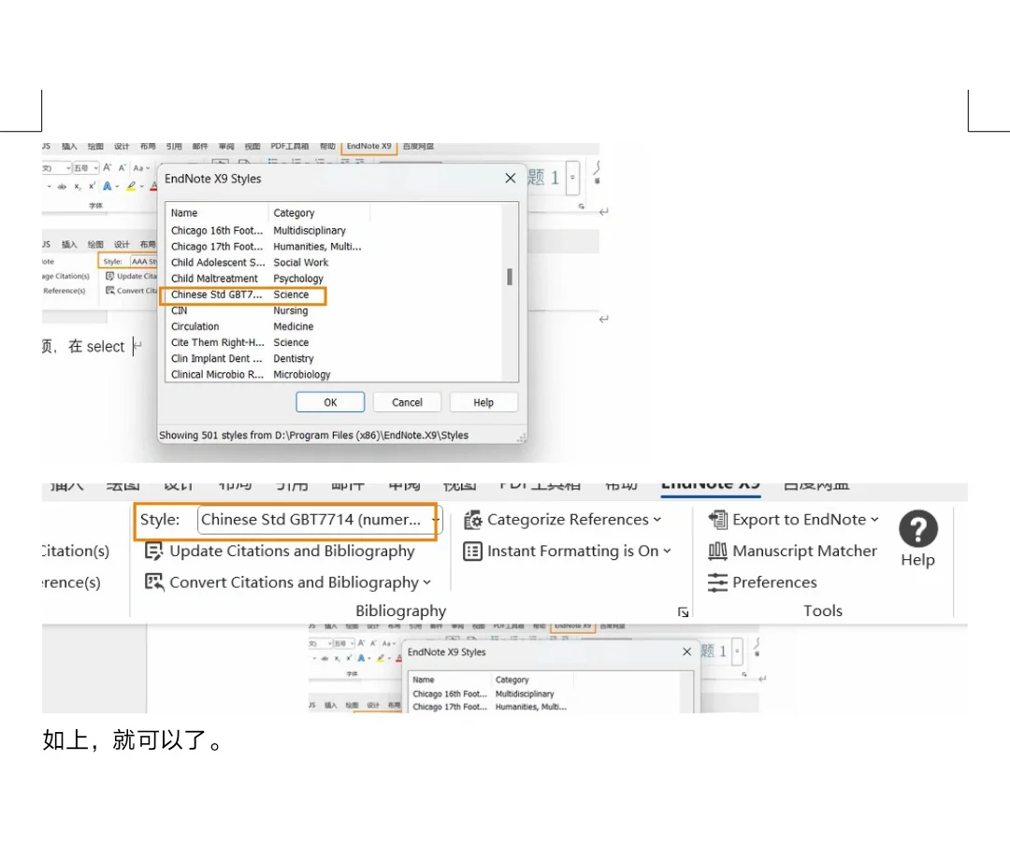The width and height of the screenshot is (1010, 861).
Task: Open the Bibliography group dialog launcher arrow
Action: [683, 612]
